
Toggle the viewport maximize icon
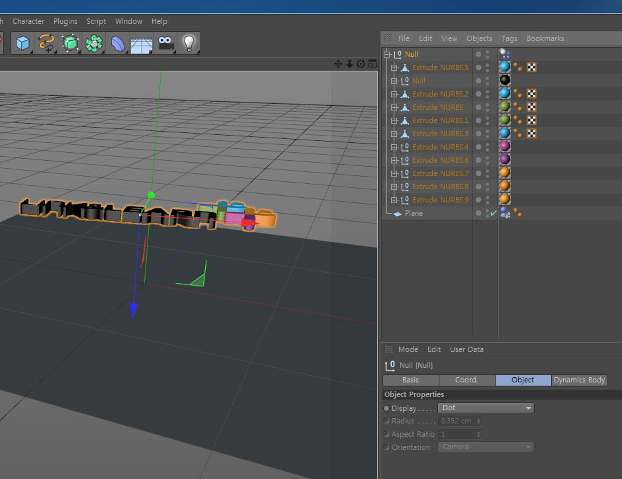372,64
